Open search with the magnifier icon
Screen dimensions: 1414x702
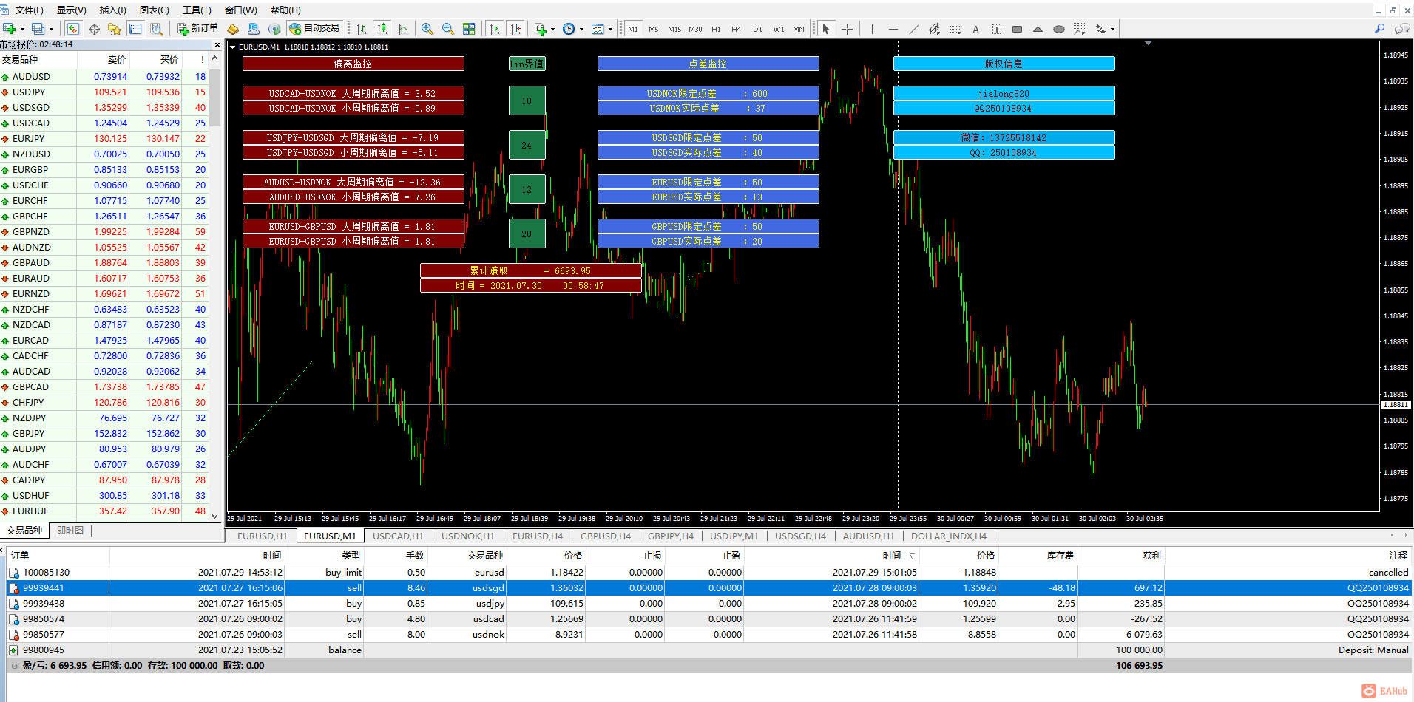[1380, 29]
